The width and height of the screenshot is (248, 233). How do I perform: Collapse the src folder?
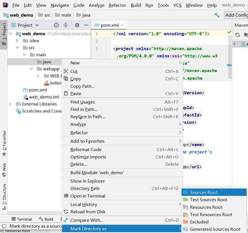[17, 48]
